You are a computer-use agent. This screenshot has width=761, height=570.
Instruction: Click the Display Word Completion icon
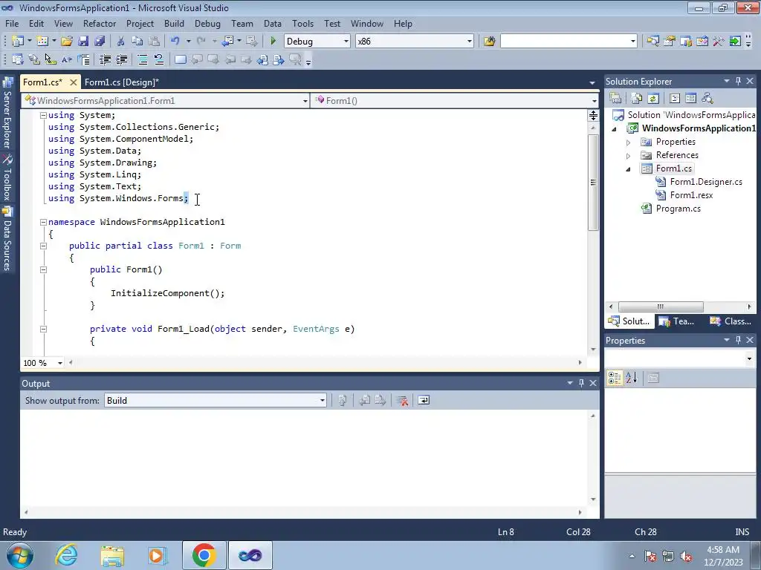coord(66,59)
